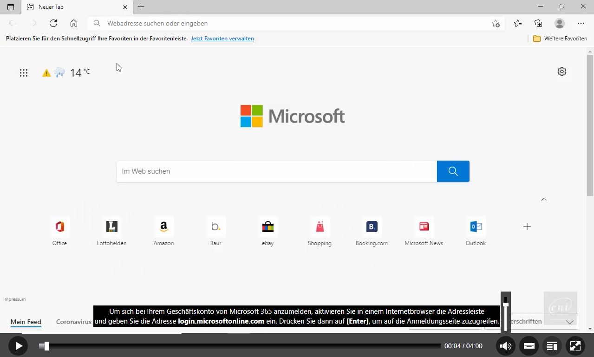This screenshot has height=357, width=594.
Task: Open a new browser tab with plus
Action: click(141, 7)
